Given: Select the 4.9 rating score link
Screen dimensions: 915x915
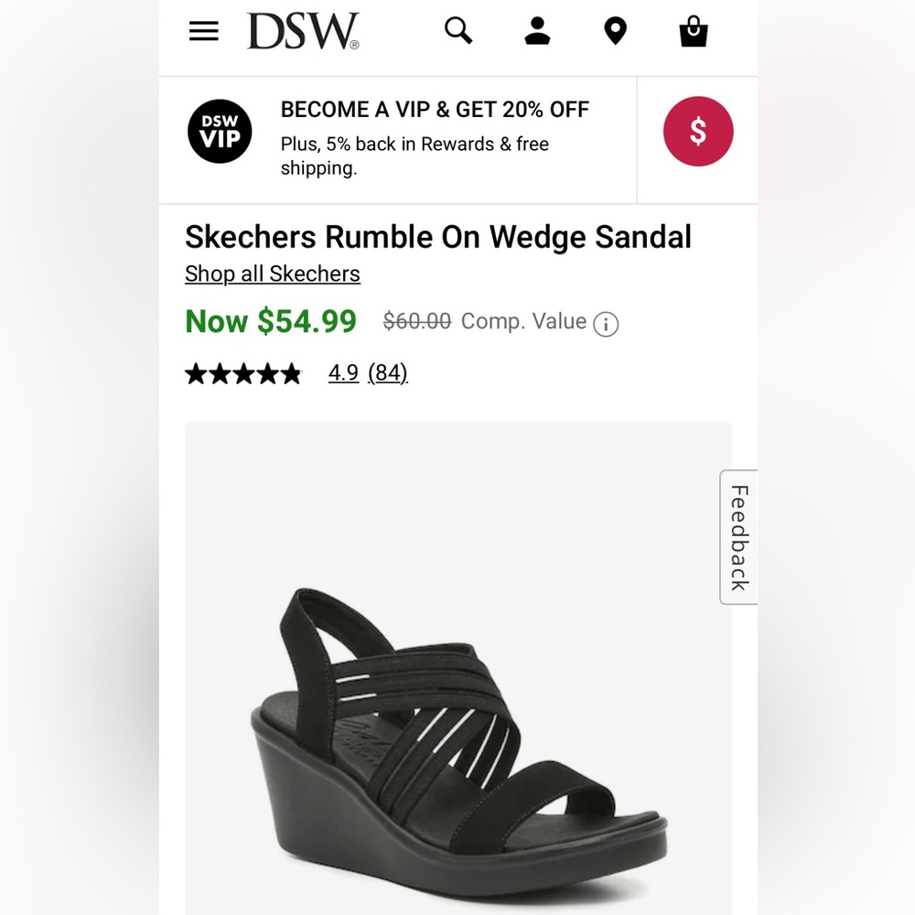Looking at the screenshot, I should 342,373.
